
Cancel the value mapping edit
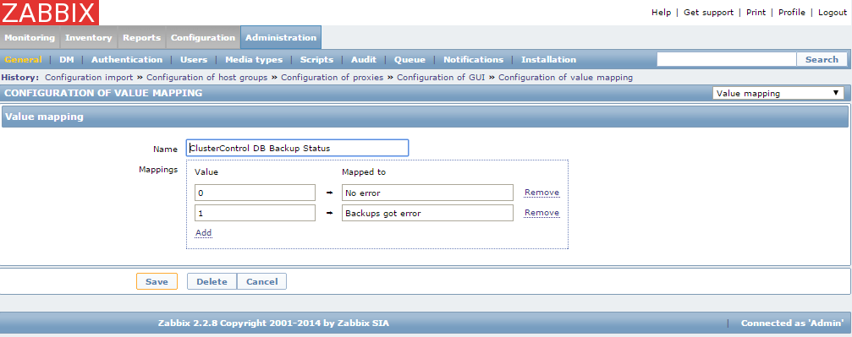[x=262, y=281]
